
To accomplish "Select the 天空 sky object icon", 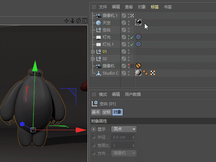I will [98, 23].
